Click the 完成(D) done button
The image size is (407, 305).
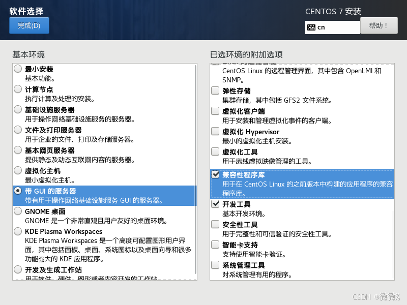point(29,25)
